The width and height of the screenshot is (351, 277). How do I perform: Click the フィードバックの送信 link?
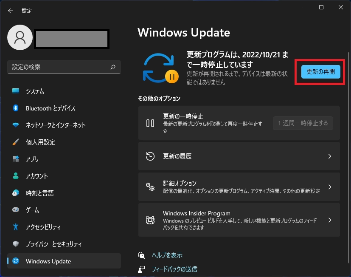click(x=174, y=269)
